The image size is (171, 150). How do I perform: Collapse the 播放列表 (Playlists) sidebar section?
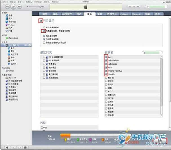(x=3, y=75)
